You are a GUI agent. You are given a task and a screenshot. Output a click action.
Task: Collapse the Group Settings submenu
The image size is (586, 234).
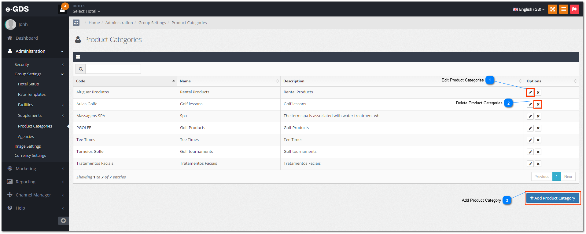point(35,74)
